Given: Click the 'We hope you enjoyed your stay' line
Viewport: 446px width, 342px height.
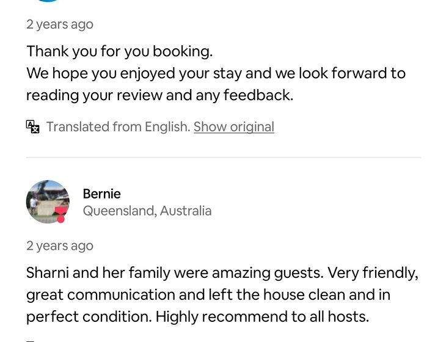Looking at the screenshot, I should (x=215, y=74).
